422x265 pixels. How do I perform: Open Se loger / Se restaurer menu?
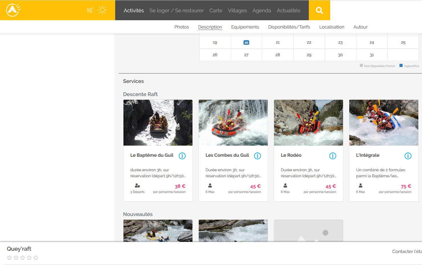pyautogui.click(x=176, y=11)
